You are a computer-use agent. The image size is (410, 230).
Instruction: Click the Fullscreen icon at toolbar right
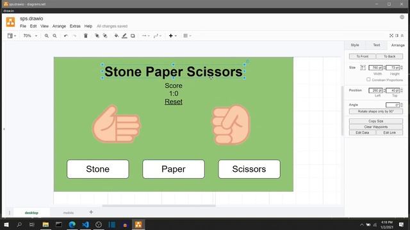[x=391, y=36]
